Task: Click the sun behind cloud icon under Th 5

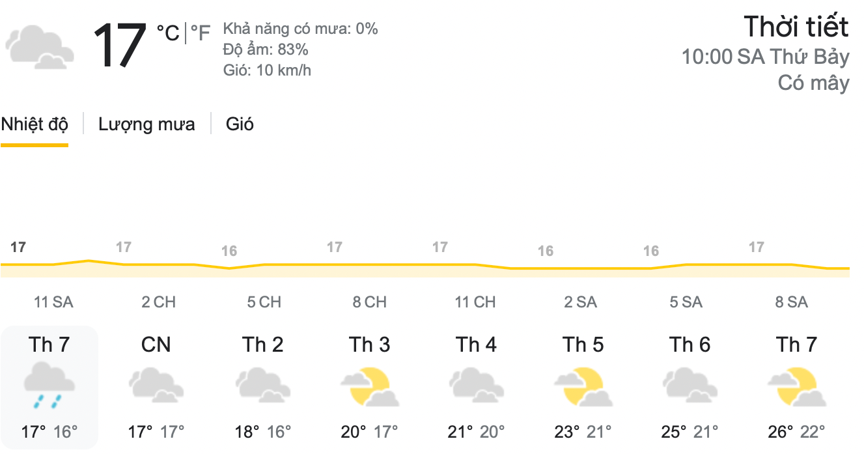Action: pos(583,384)
